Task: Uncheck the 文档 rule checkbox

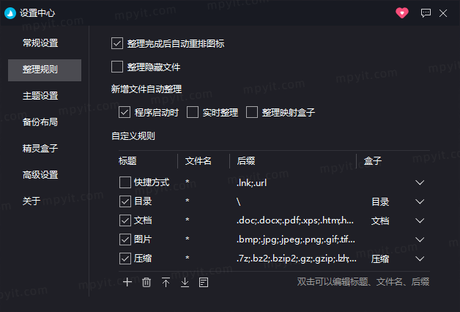Action: pyautogui.click(x=125, y=220)
